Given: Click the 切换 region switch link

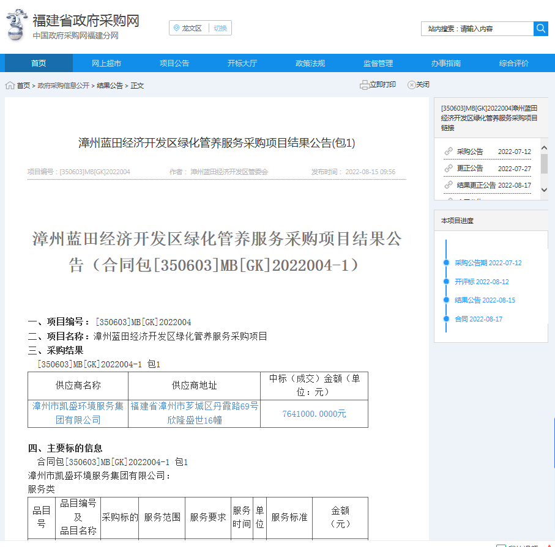Looking at the screenshot, I should [220, 28].
